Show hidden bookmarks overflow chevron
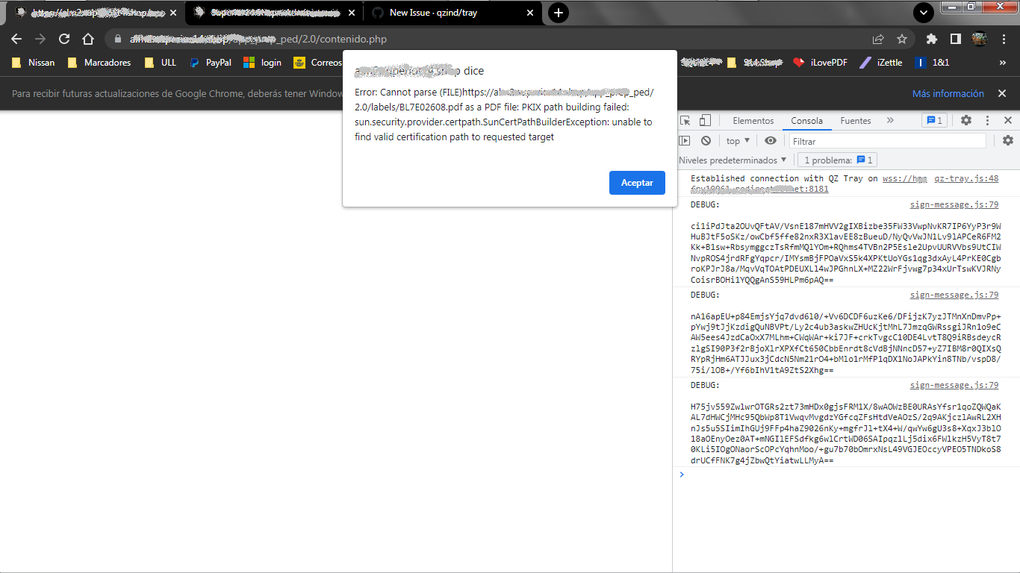 [1003, 63]
